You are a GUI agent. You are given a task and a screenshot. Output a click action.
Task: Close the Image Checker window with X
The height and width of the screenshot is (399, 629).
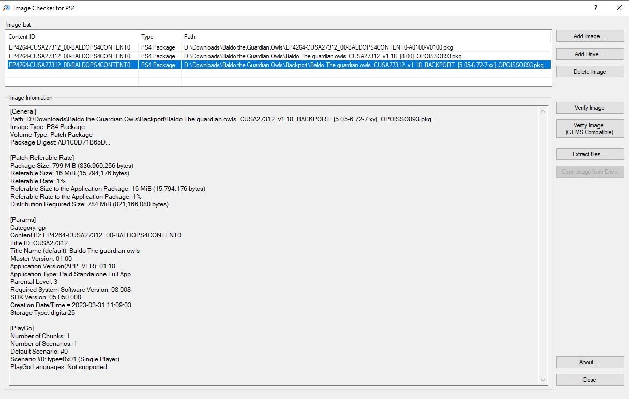click(x=619, y=8)
